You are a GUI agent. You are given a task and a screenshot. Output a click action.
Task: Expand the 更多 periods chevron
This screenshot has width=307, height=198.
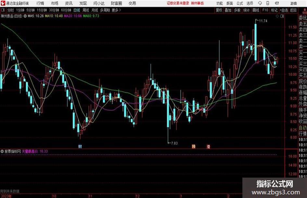point(120,10)
